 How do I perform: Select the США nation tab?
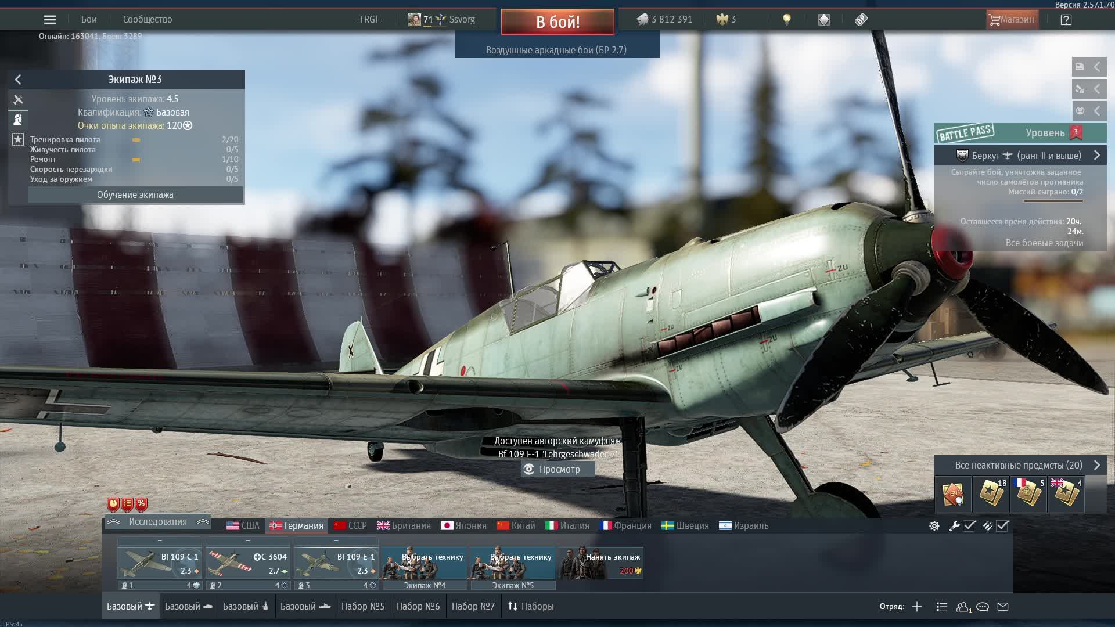(x=243, y=526)
